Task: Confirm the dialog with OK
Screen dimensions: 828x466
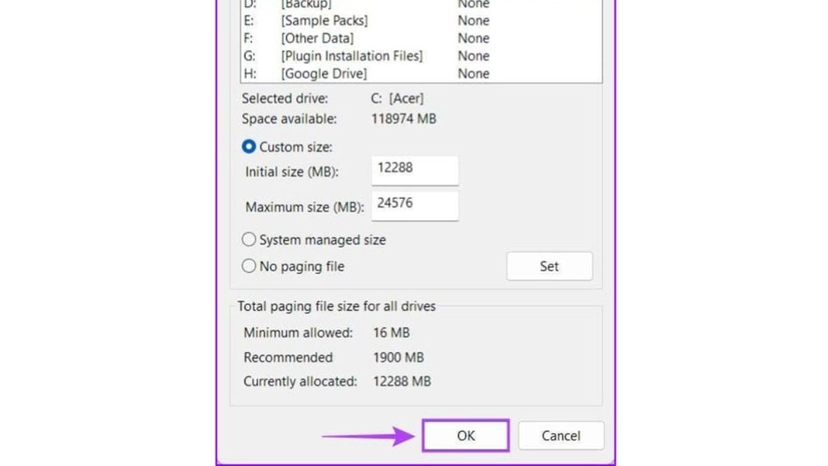Action: coord(466,436)
